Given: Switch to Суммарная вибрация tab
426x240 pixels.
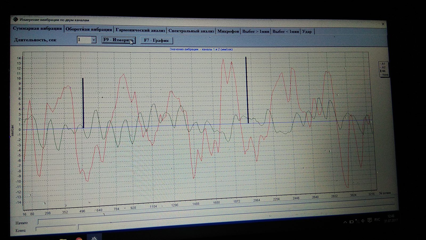Looking at the screenshot, I should click(37, 28).
